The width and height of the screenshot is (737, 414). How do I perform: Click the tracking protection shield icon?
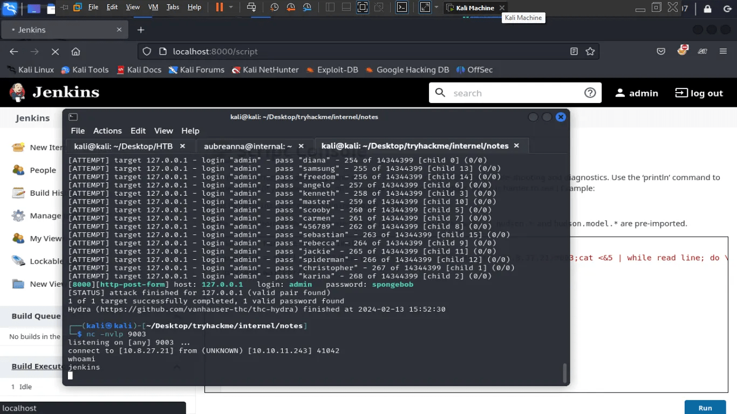[x=147, y=51]
